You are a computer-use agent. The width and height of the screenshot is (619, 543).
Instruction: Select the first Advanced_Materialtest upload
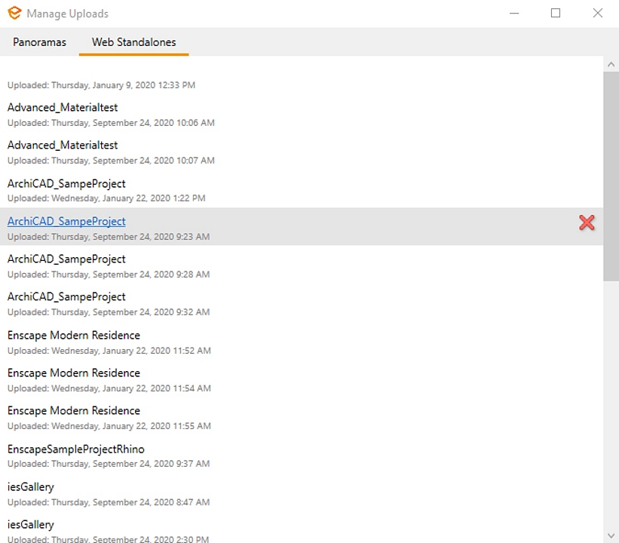(63, 107)
